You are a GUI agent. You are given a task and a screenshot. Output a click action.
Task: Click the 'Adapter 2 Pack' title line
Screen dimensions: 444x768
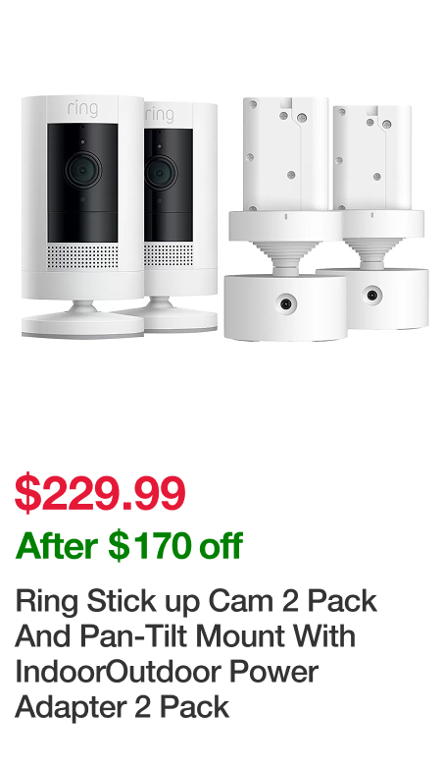(x=123, y=708)
